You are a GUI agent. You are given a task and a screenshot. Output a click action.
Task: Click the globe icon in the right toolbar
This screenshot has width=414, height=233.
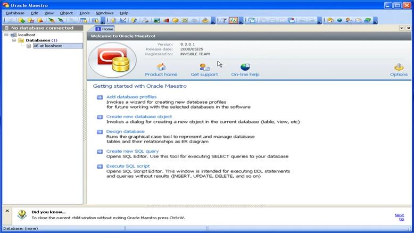coord(339,21)
